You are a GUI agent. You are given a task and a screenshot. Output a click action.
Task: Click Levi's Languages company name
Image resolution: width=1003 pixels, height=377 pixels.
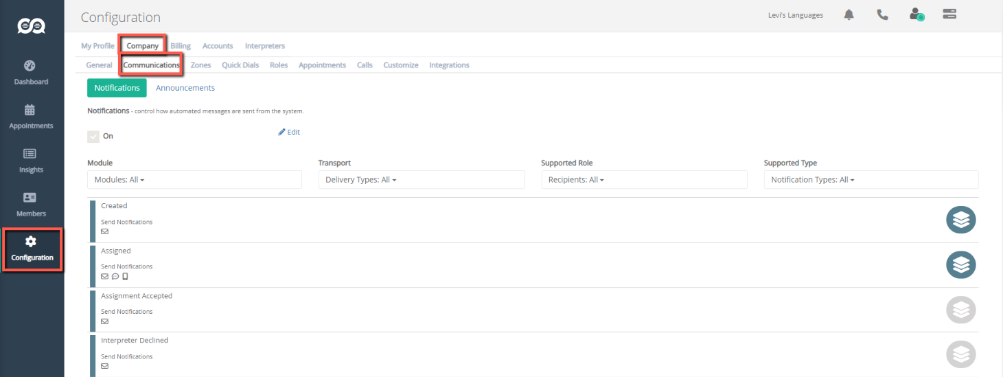click(x=795, y=15)
